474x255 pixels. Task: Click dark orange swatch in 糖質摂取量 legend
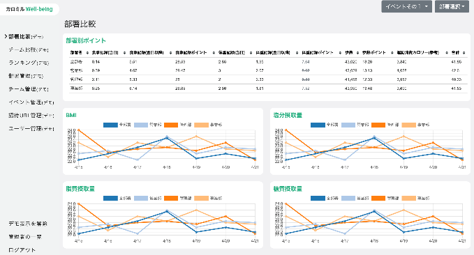378,199
